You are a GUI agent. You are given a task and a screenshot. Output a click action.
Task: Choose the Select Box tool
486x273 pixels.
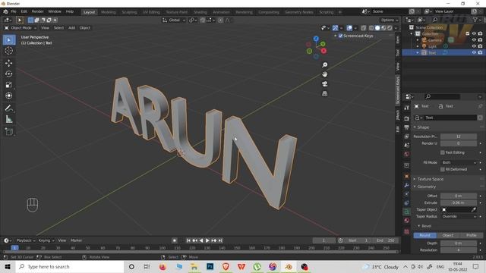point(8,40)
